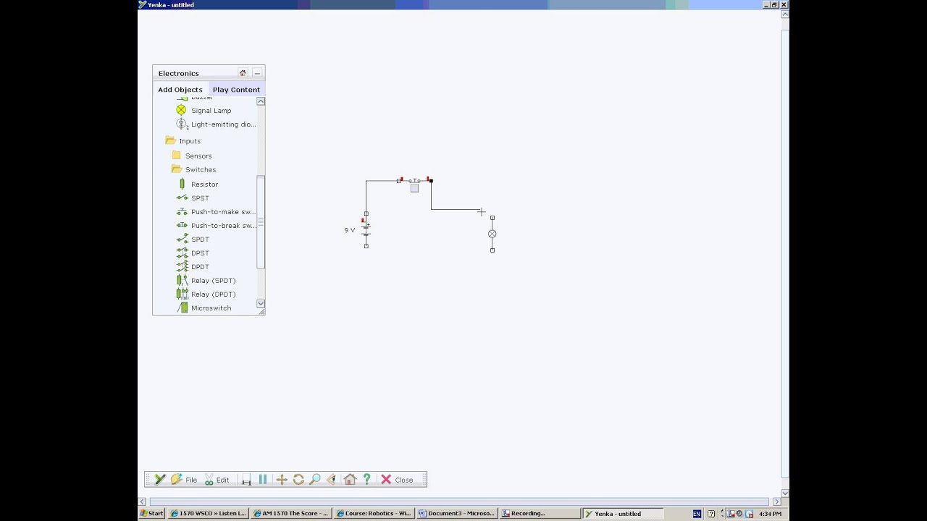Click the battery's bottom terminal

coord(366,246)
